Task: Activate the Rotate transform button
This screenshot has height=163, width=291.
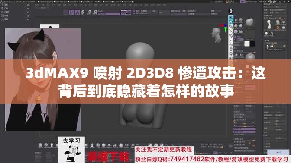Action: (95, 13)
